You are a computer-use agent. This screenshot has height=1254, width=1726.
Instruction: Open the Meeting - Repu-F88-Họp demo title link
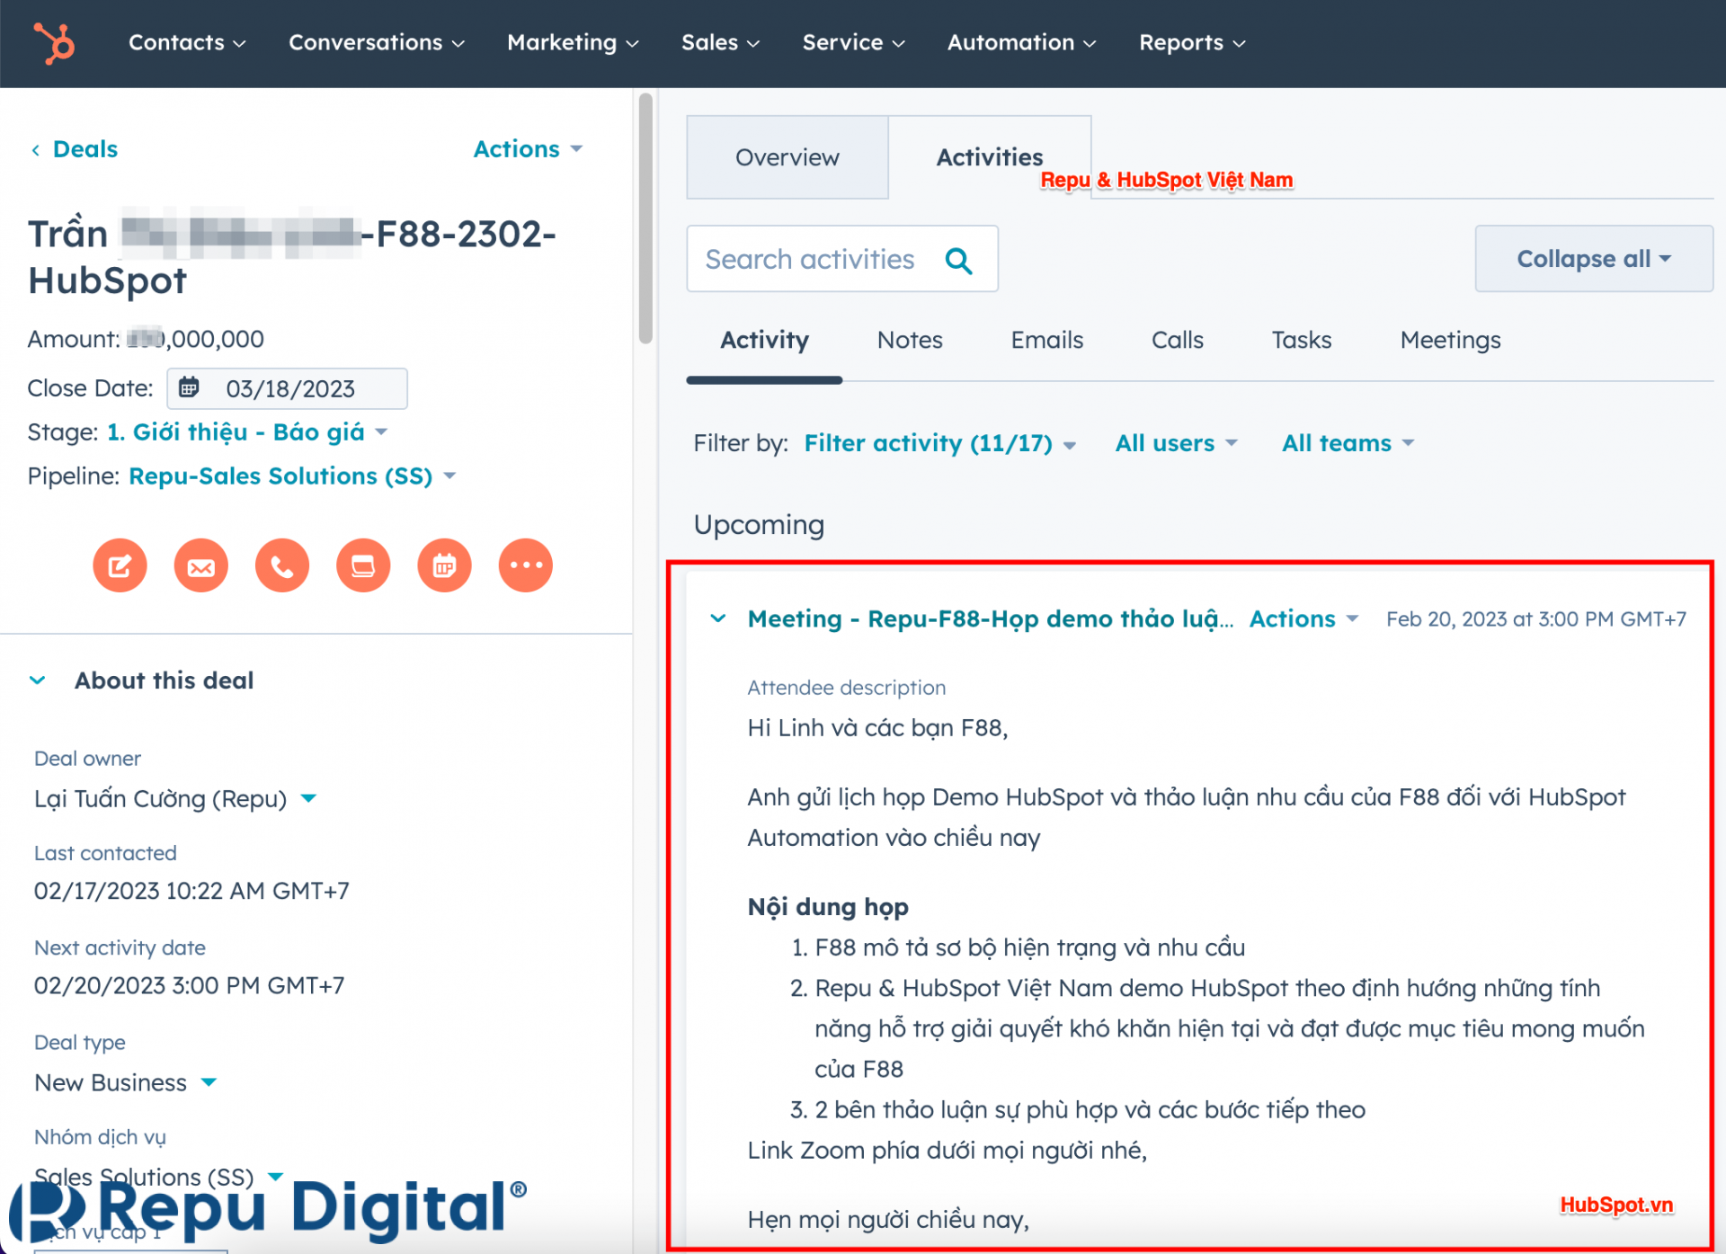990,618
